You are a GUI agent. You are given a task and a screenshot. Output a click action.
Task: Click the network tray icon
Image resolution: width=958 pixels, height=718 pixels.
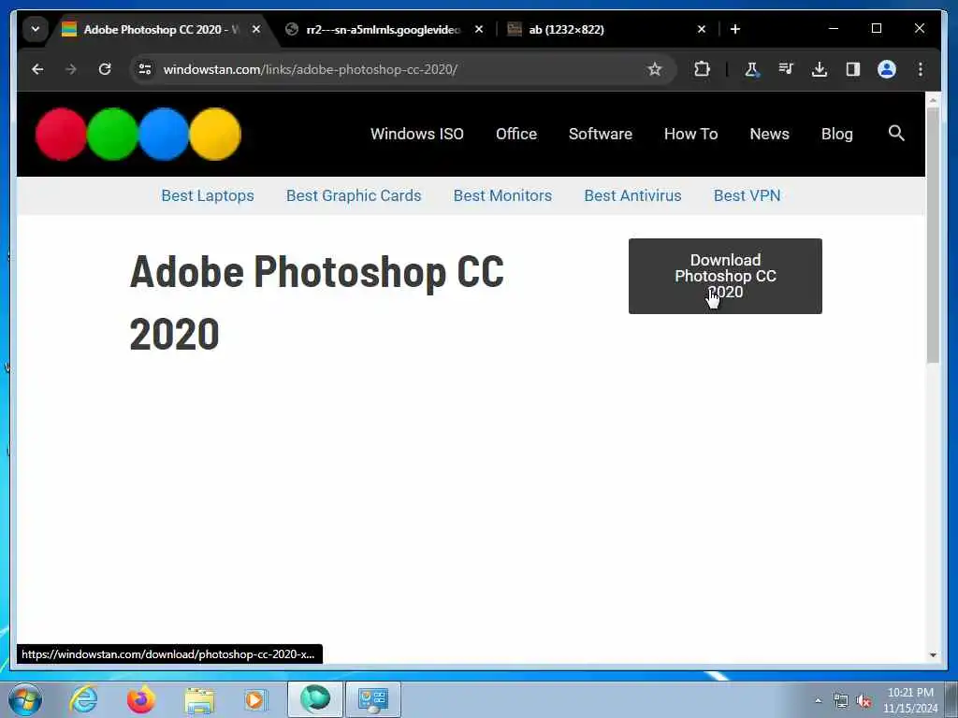841,701
